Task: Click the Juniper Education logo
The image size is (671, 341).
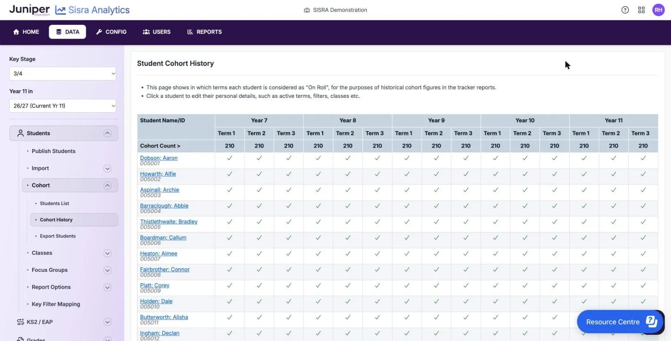Action: (x=30, y=10)
